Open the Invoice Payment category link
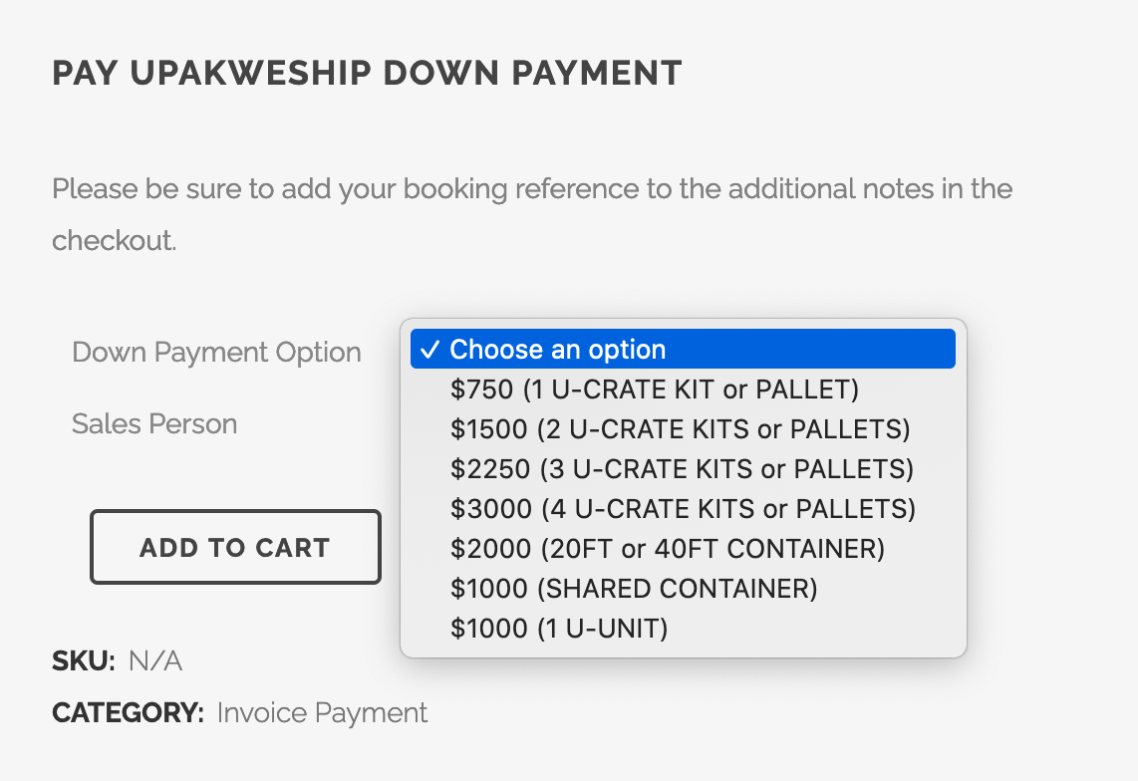Screen dimensions: 1138x781 tap(322, 713)
